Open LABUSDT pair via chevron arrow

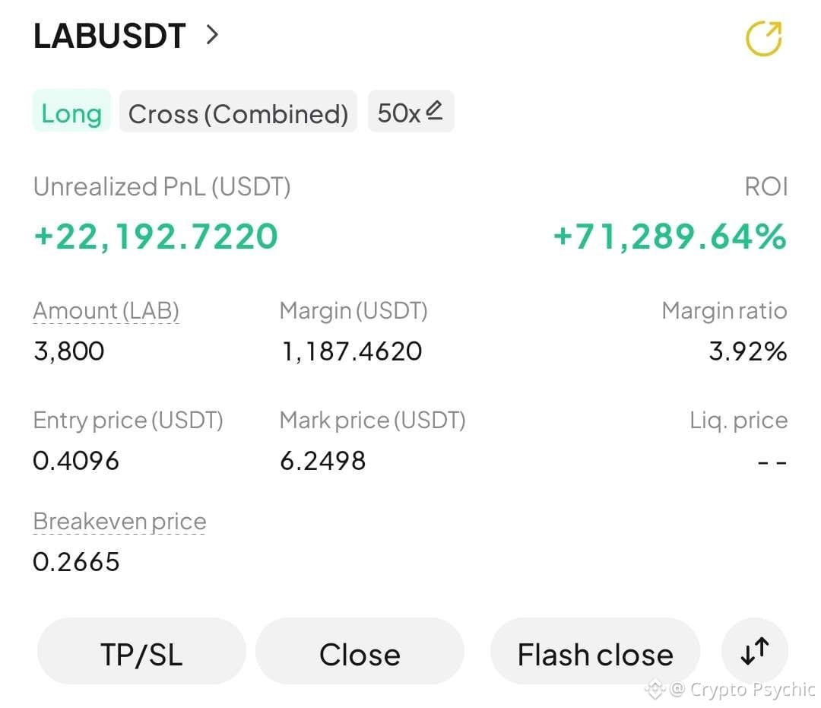point(212,35)
